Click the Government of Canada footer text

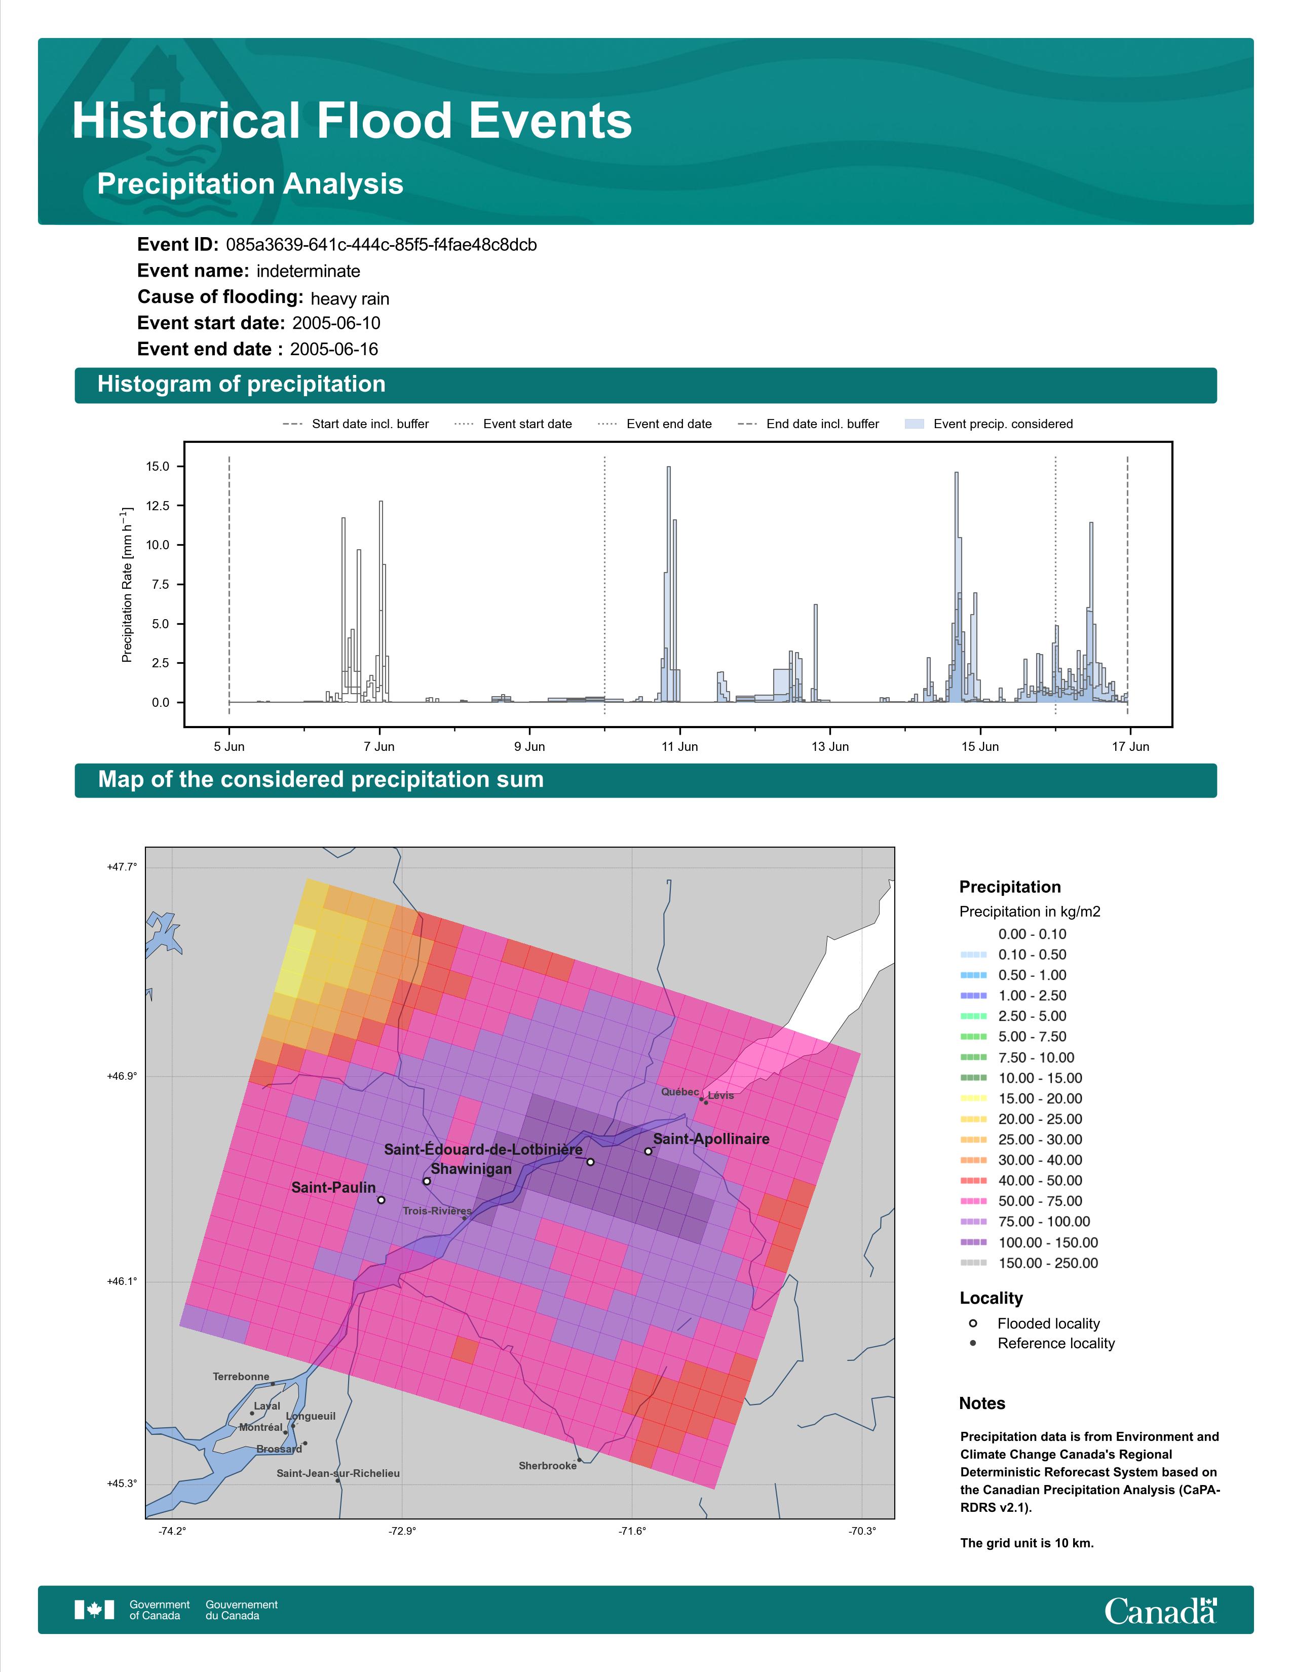pos(159,1610)
